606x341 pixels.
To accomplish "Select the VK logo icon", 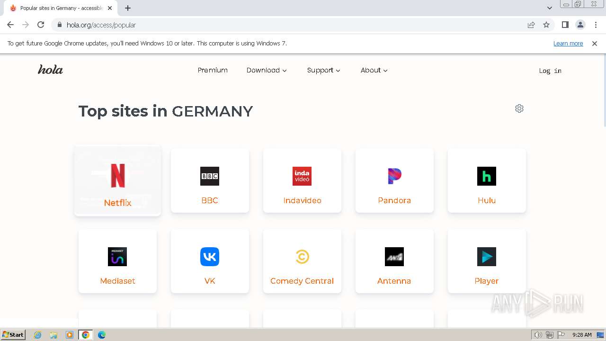I will point(210,257).
